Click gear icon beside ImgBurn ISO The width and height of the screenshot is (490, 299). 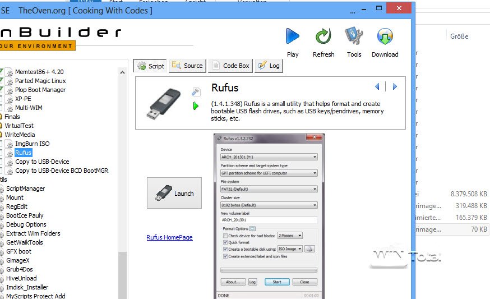pyautogui.click(x=10, y=144)
